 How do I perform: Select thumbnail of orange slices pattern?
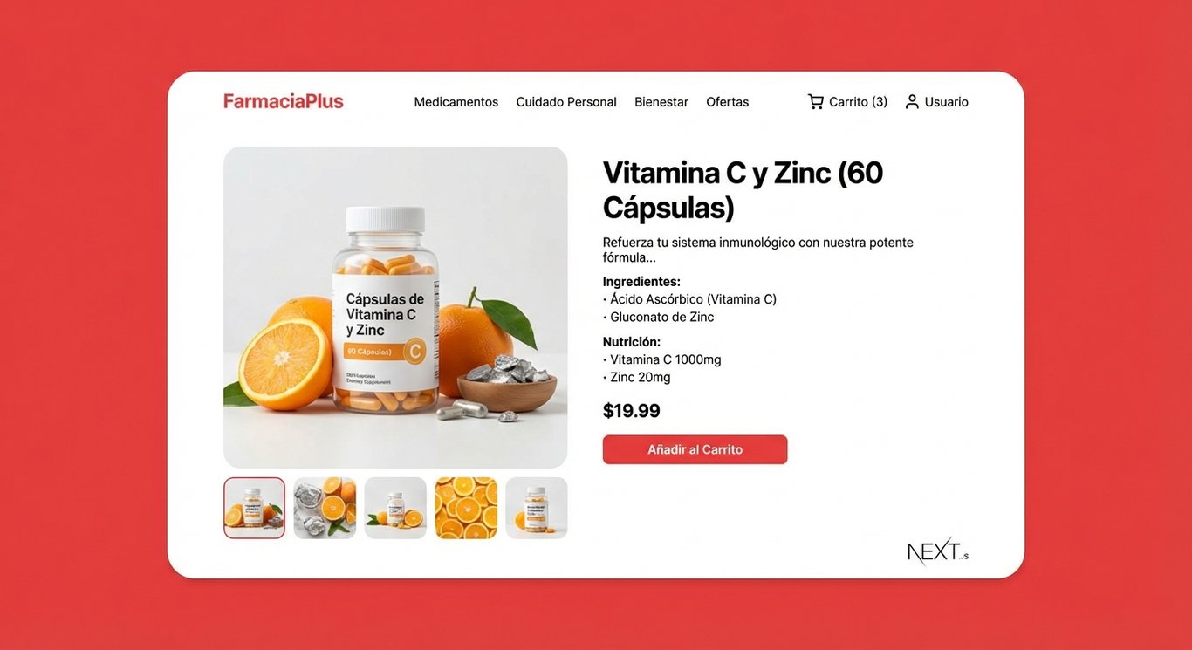tap(466, 508)
